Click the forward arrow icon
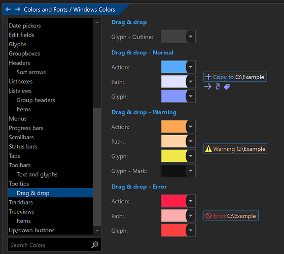Image resolution: width=284 pixels, height=254 pixels. pyautogui.click(x=18, y=9)
